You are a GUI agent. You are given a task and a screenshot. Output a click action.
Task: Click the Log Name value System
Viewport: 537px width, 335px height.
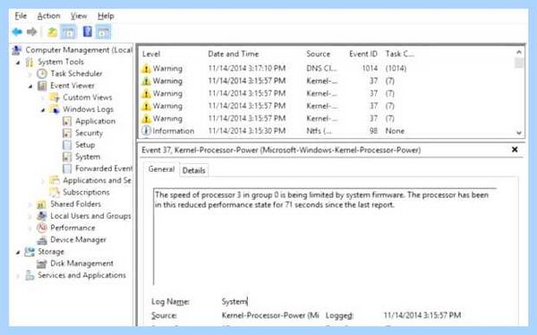pos(234,302)
